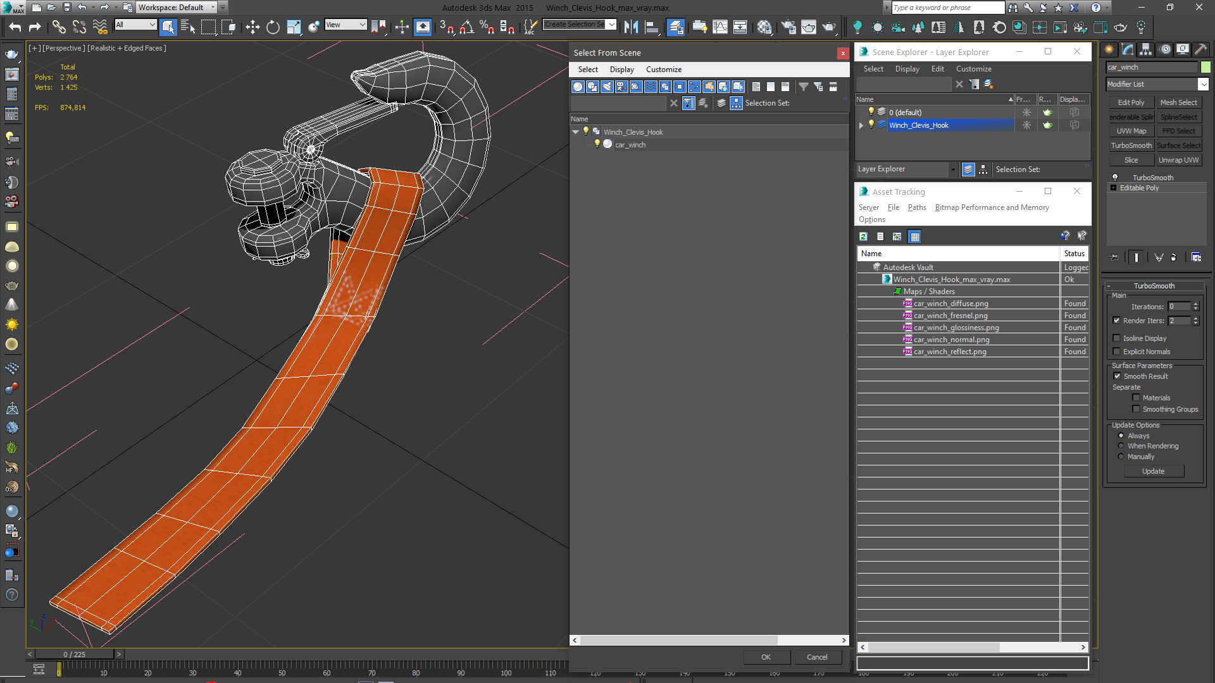Open the Hierarchy command panel tab
The image size is (1215, 683).
[1146, 49]
